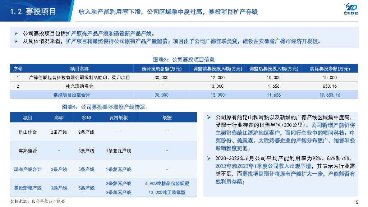Image resolution: width=368 pixels, height=207 pixels.
Task: Click the page number 5
Action: click(357, 202)
